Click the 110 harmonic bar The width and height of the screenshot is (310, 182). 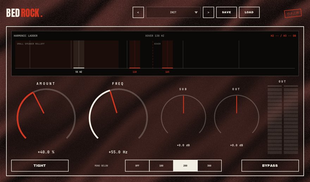pos(135,54)
